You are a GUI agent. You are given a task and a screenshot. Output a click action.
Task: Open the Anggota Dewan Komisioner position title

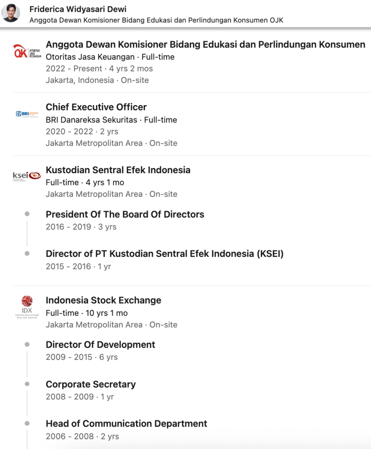[205, 44]
